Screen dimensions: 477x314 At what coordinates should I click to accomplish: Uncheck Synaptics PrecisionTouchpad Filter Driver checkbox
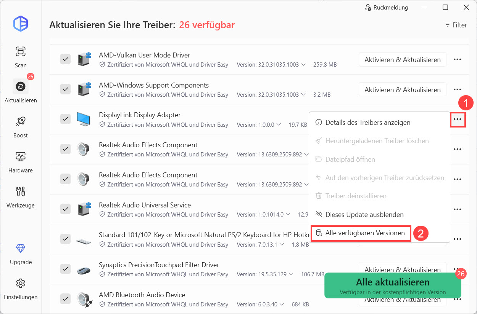[x=66, y=269]
